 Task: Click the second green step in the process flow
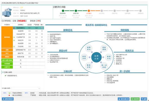click(x=76, y=11)
